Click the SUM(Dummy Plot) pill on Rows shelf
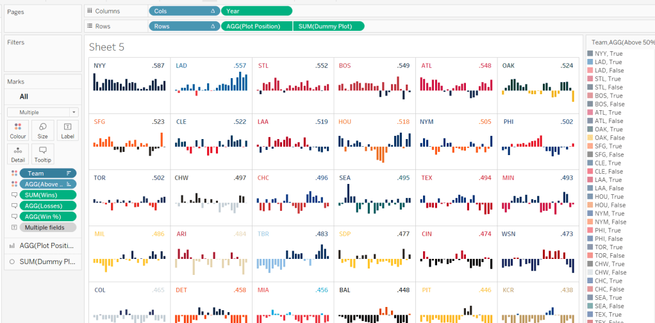The height and width of the screenshot is (323, 655). pos(328,26)
